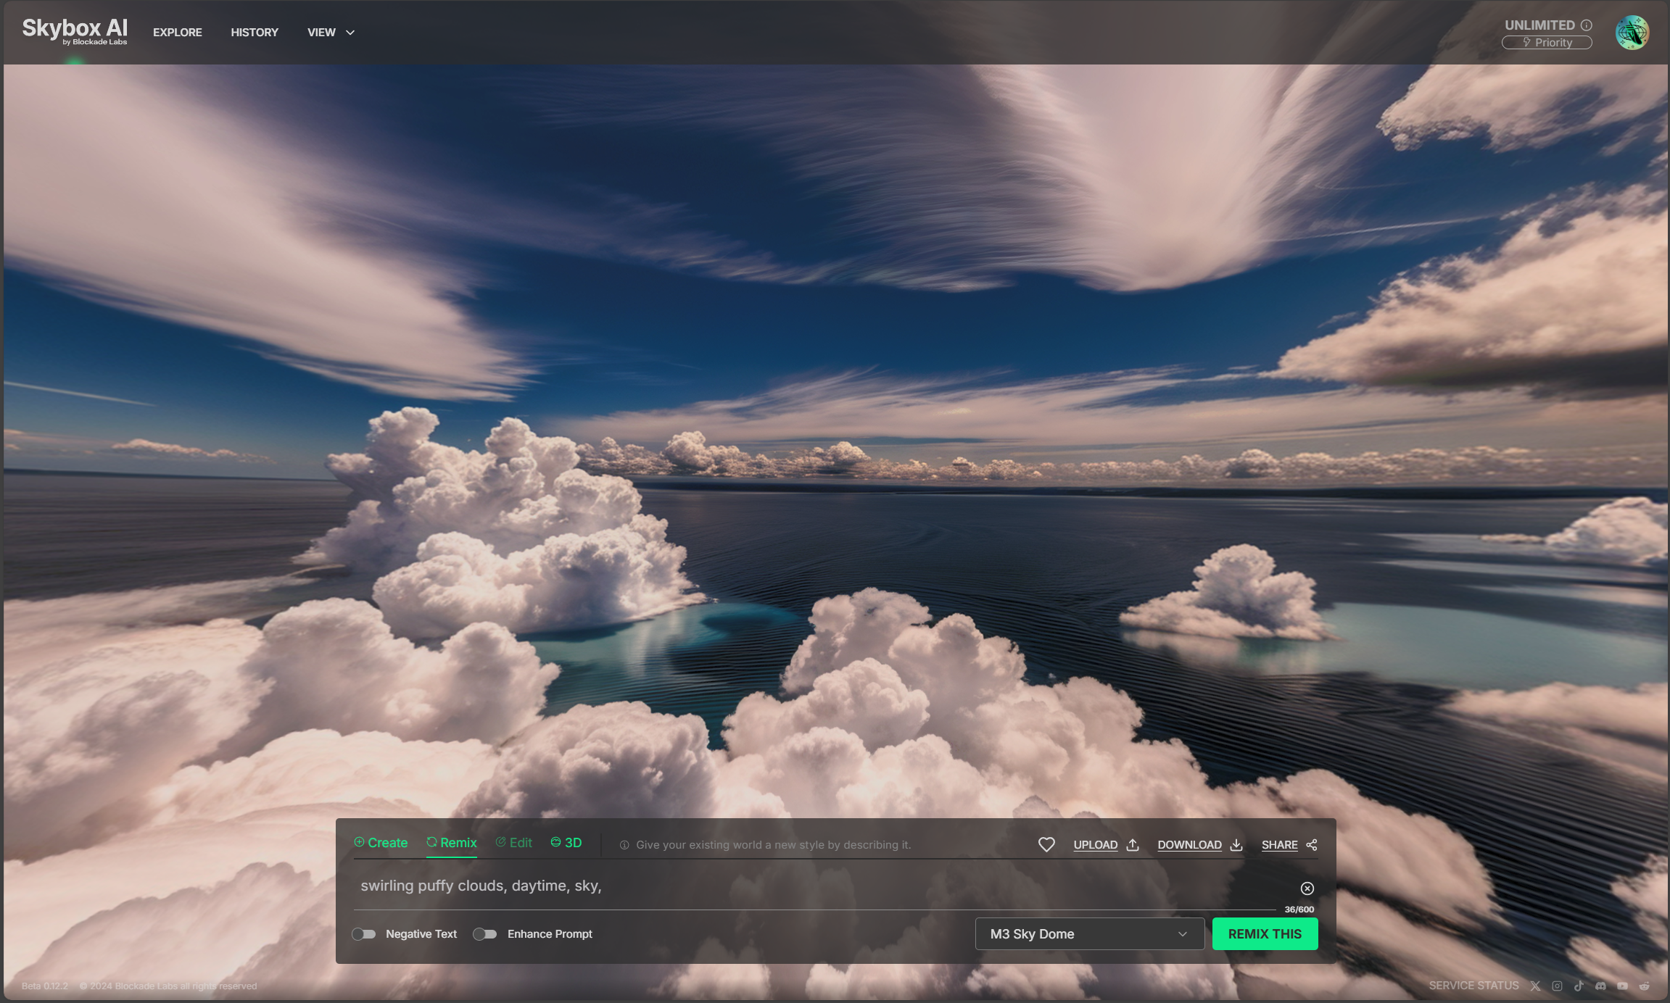Turn on Enhance Prompt toggle
The height and width of the screenshot is (1003, 1670).
point(485,934)
